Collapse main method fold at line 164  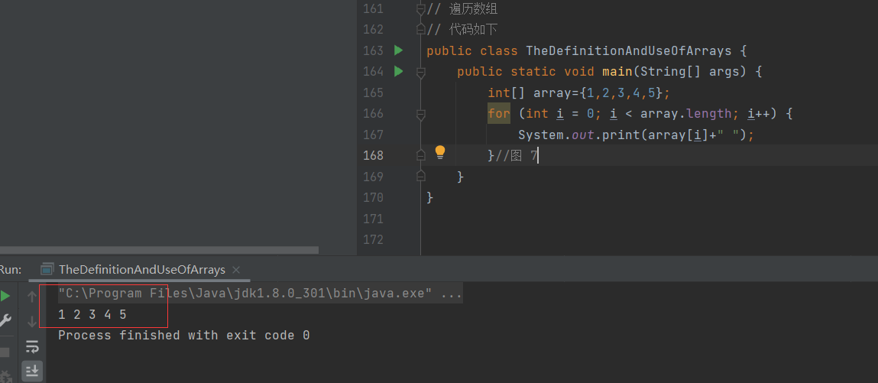click(421, 72)
